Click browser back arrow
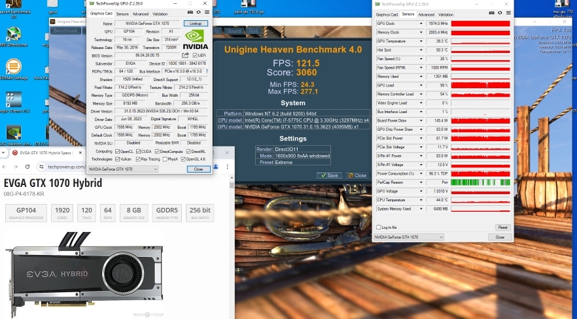577x319 pixels. (x=4, y=167)
